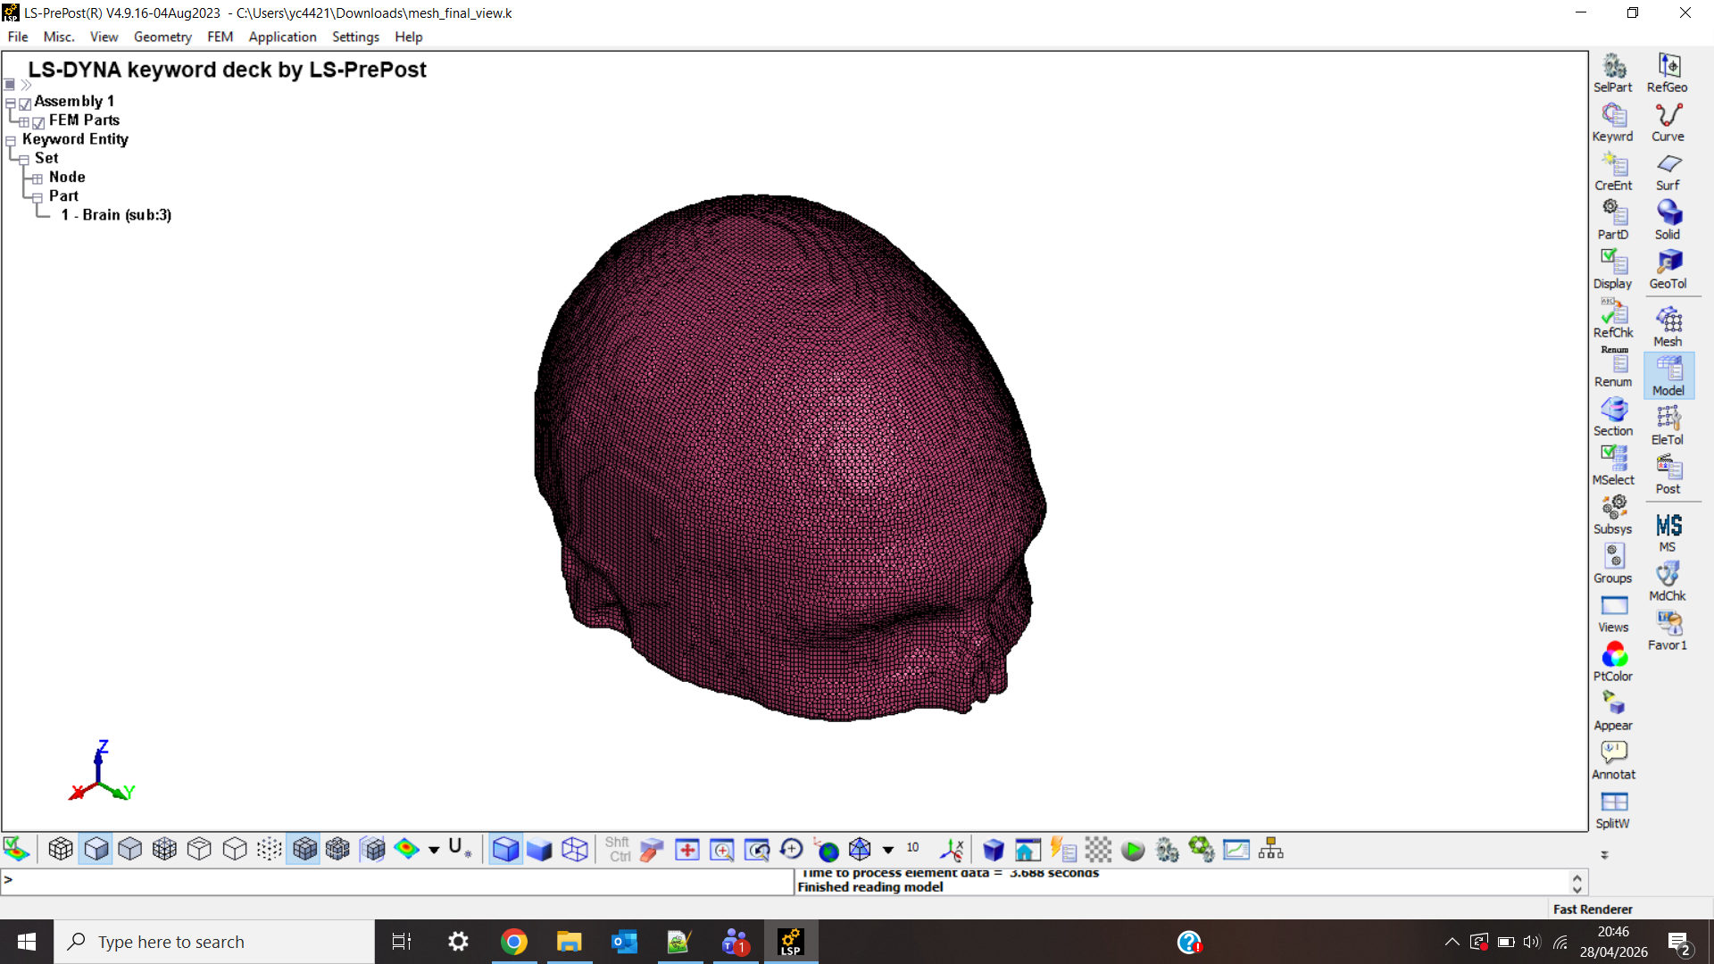The width and height of the screenshot is (1714, 964).
Task: Open the SelPart part selection tool
Action: tap(1613, 73)
